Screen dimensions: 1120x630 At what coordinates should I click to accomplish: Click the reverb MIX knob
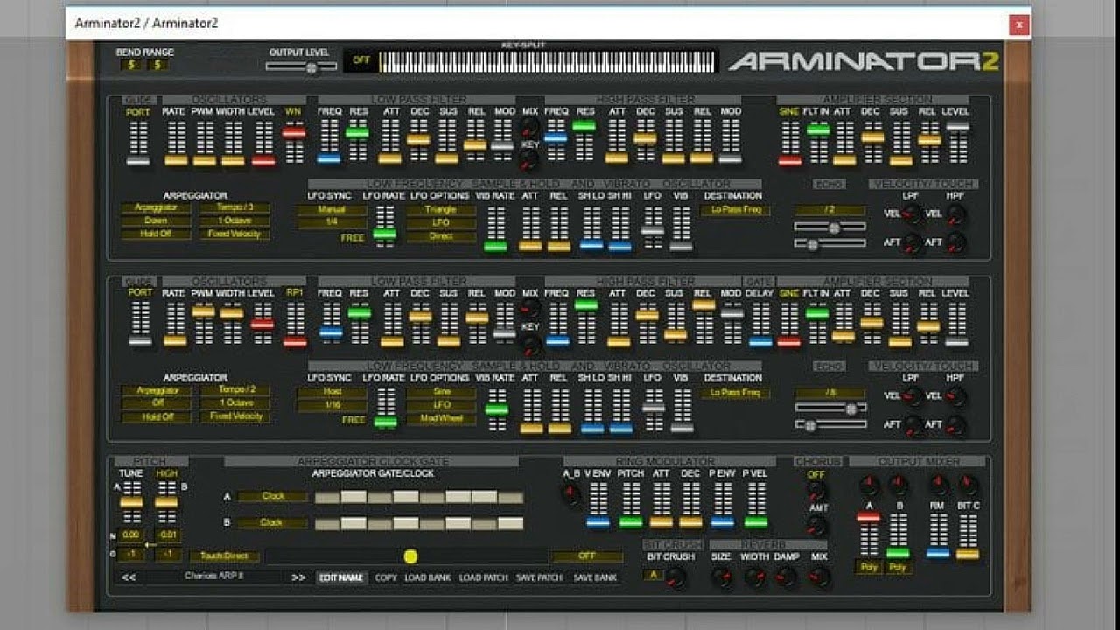point(819,577)
